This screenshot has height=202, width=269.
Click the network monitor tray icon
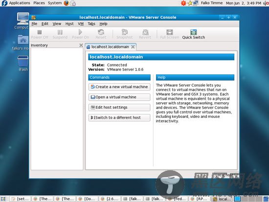[x=196, y=3]
